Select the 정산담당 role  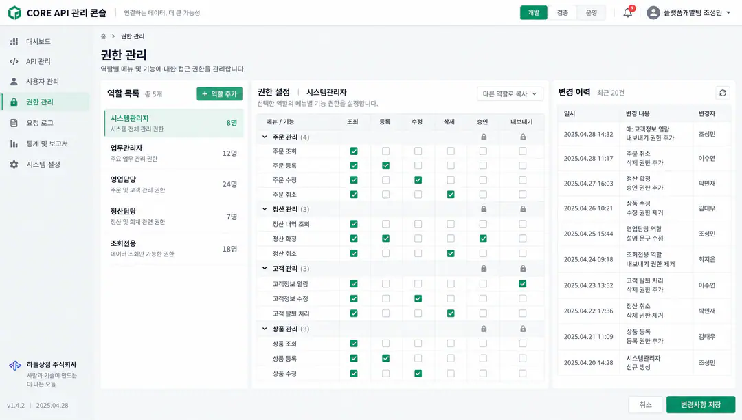tap(174, 217)
